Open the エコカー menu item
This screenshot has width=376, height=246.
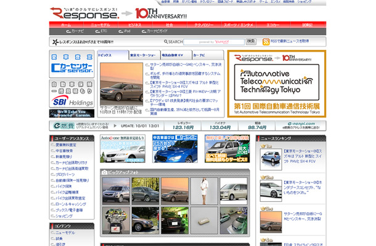point(273,25)
